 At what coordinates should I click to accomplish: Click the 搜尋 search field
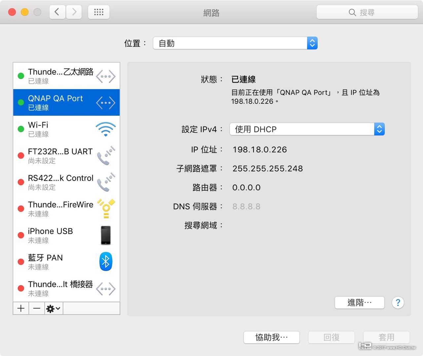point(367,12)
